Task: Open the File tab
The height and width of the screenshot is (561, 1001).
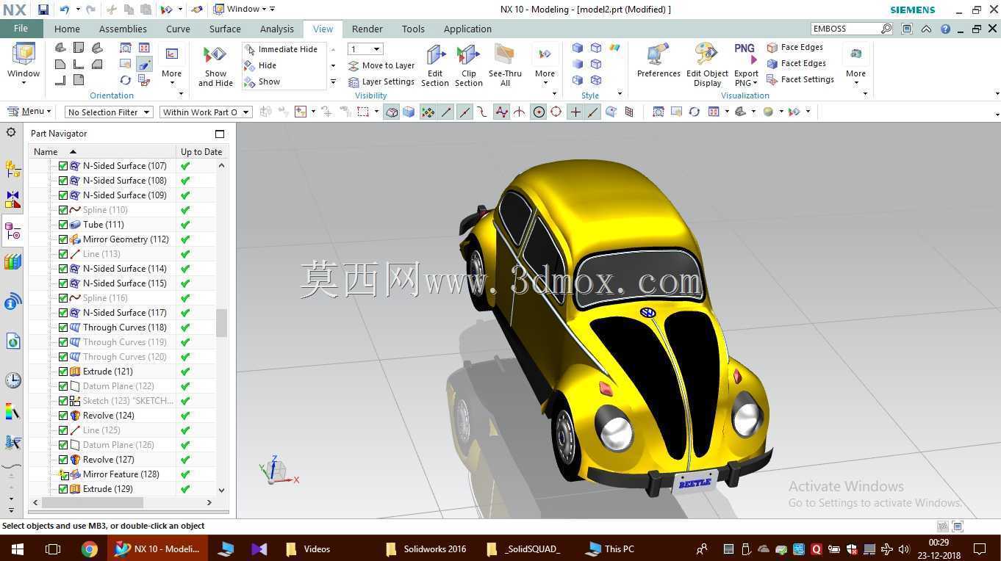Action: tap(21, 29)
